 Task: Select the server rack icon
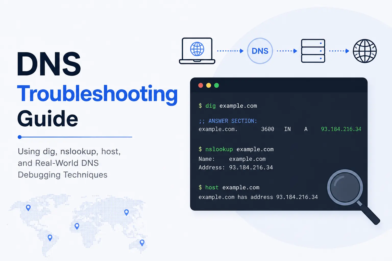[x=313, y=51]
